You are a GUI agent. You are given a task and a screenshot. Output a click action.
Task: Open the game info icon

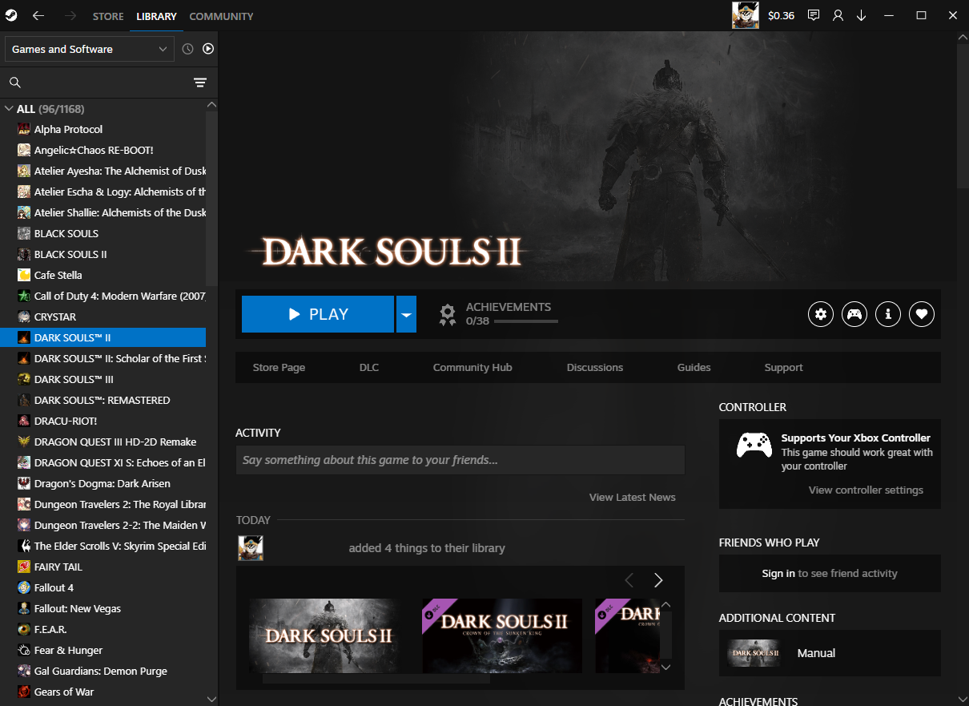pyautogui.click(x=888, y=314)
